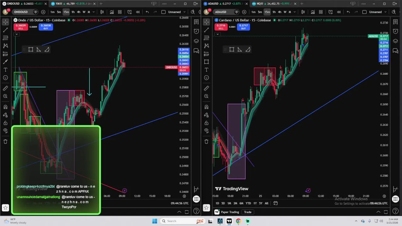Viewport: 402px width, 226px height.
Task: Toggle magnet mode in ADAUSD window
Action: tap(206, 107)
